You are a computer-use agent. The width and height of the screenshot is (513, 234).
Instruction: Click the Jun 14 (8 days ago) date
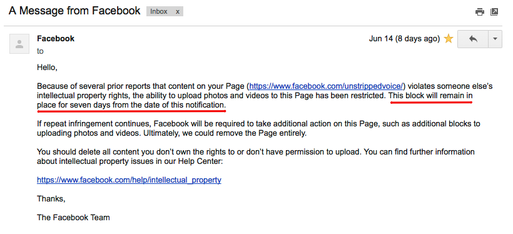(x=404, y=39)
